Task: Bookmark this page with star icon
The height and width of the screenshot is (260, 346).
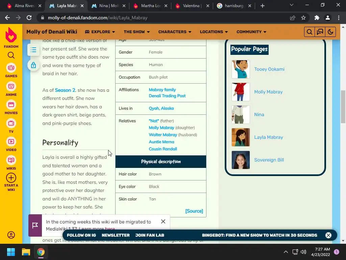Action: 303,18
